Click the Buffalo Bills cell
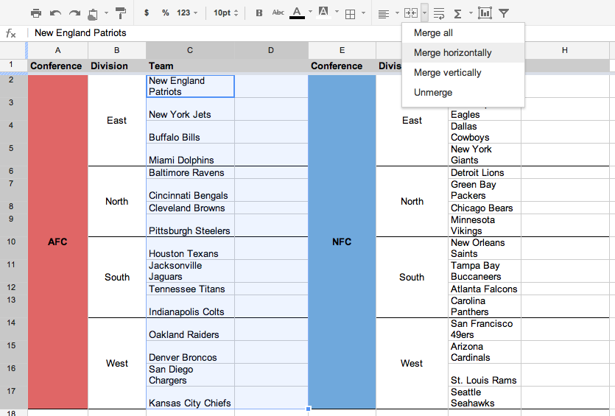The image size is (615, 416). click(190, 132)
